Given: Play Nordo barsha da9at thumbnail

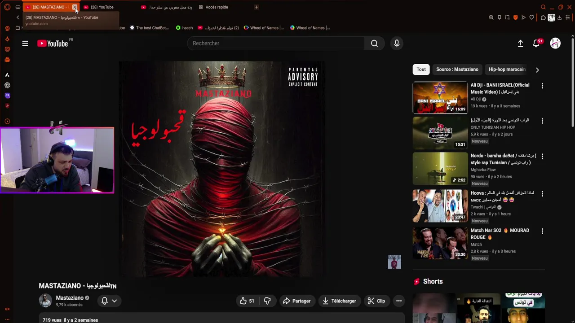Looking at the screenshot, I should pos(440,169).
